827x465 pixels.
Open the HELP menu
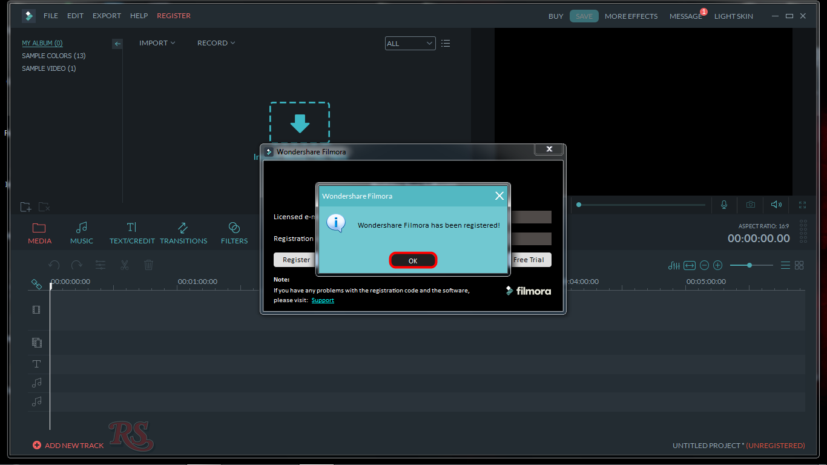[x=139, y=16]
